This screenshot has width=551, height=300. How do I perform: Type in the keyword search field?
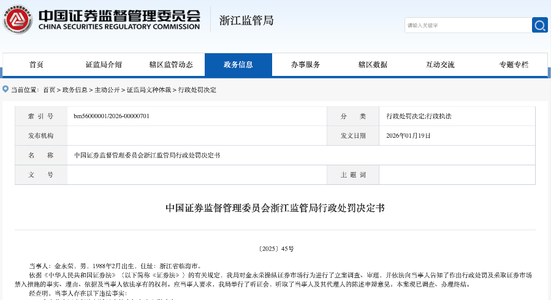[467, 25]
